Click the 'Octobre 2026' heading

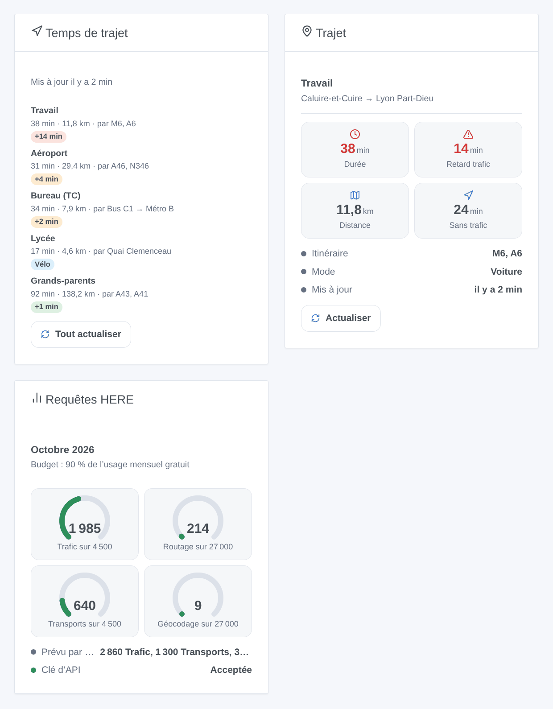click(62, 449)
